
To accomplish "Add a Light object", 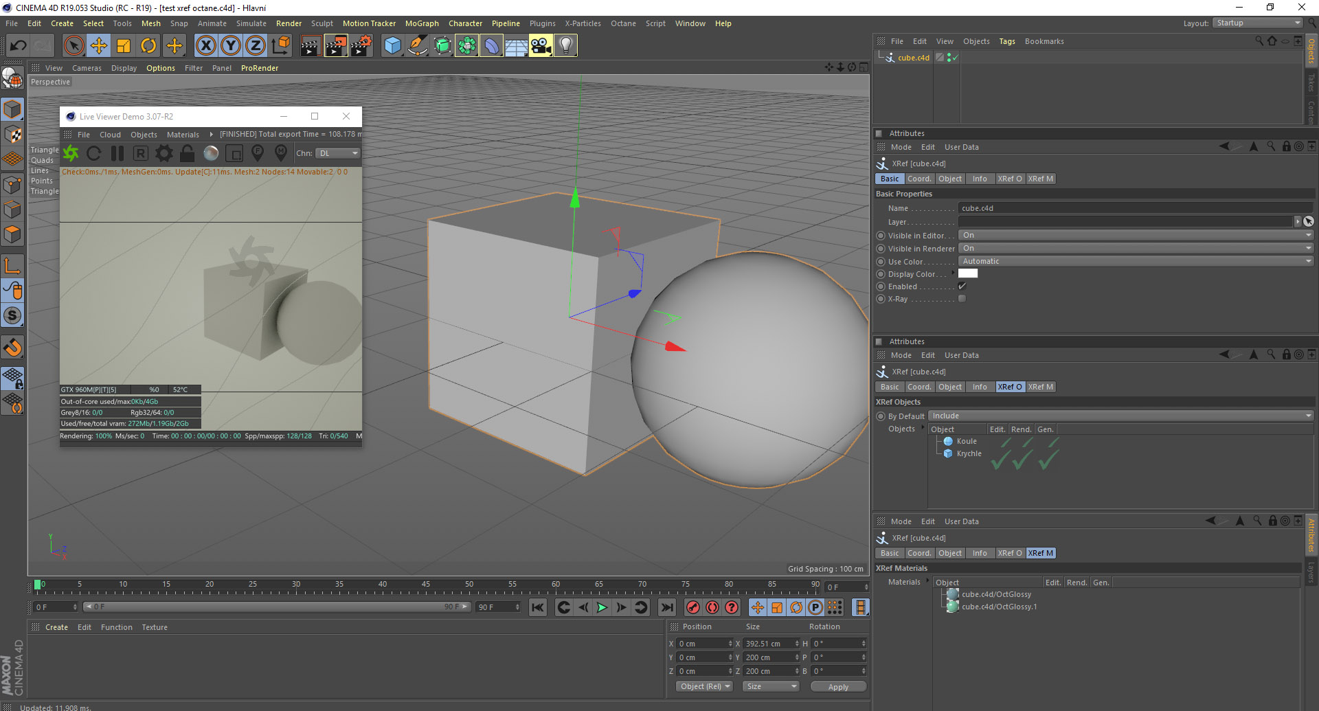I will tap(565, 46).
